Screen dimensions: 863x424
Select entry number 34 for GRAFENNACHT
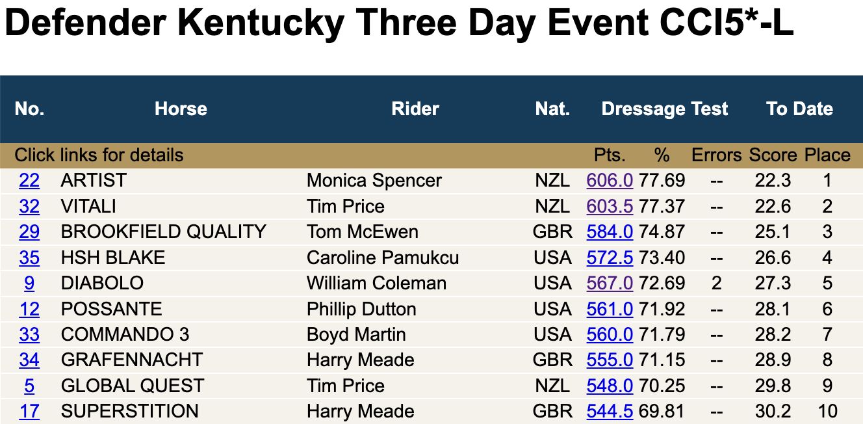(29, 360)
